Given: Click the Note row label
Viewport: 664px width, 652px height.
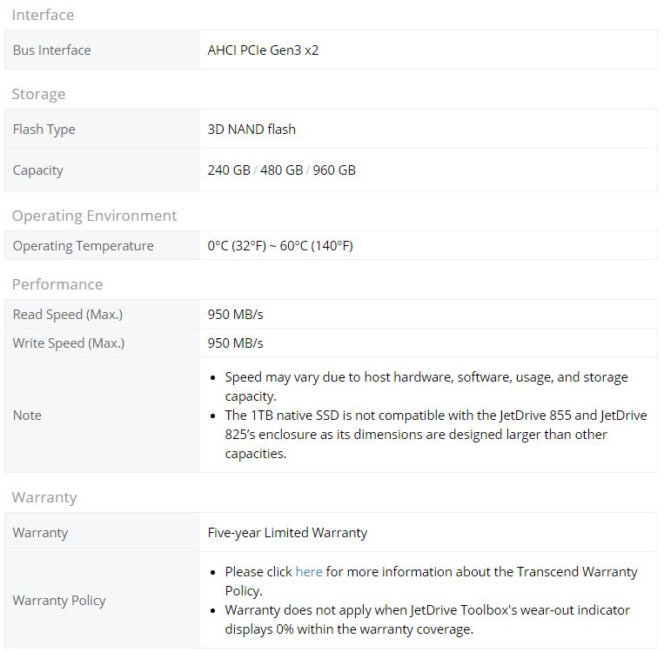Looking at the screenshot, I should (x=27, y=415).
